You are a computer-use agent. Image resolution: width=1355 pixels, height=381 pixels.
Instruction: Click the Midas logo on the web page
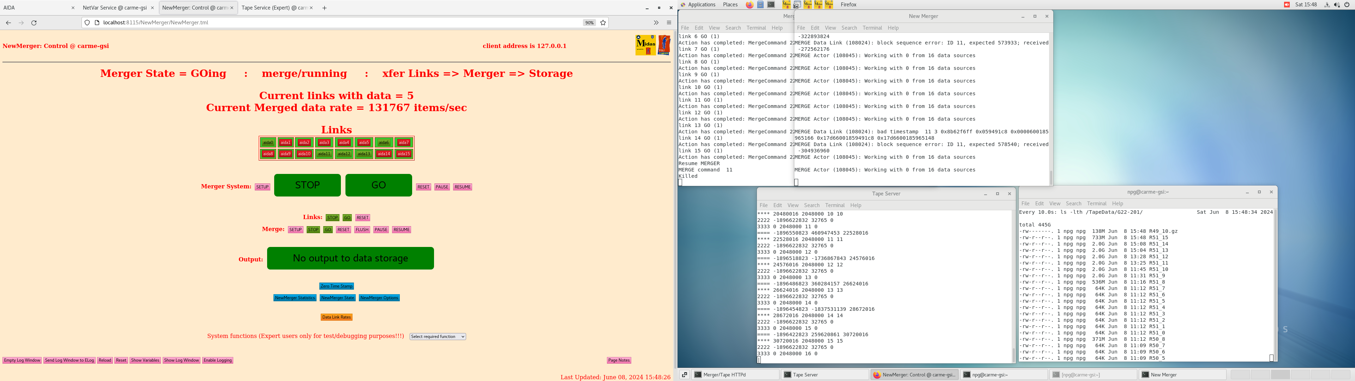click(x=645, y=45)
